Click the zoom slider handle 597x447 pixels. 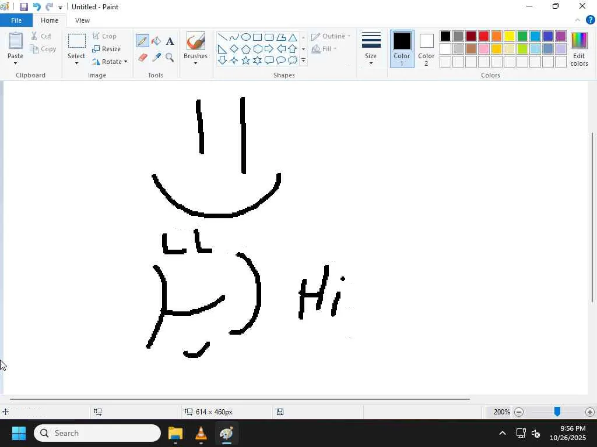[557, 411]
